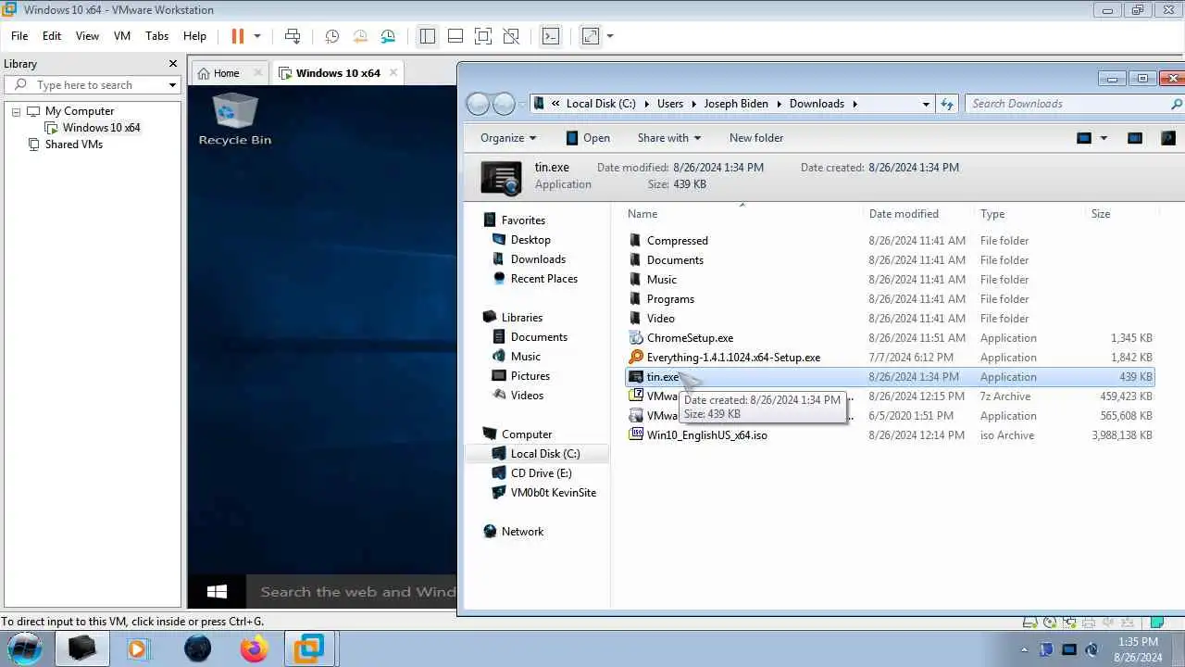The image size is (1185, 667).
Task: Open CD Drive (E:) in navigation pane
Action: pos(541,473)
